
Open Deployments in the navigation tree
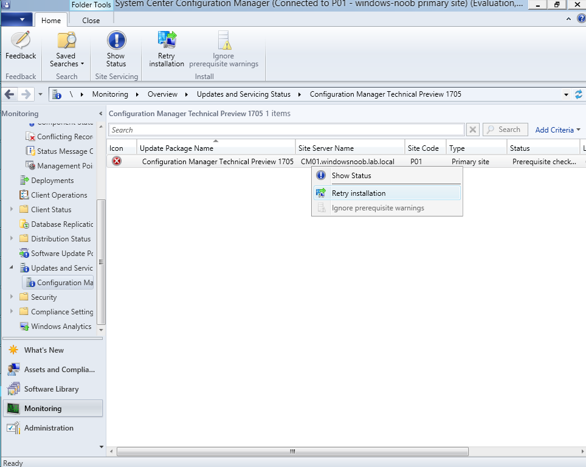pos(47,180)
